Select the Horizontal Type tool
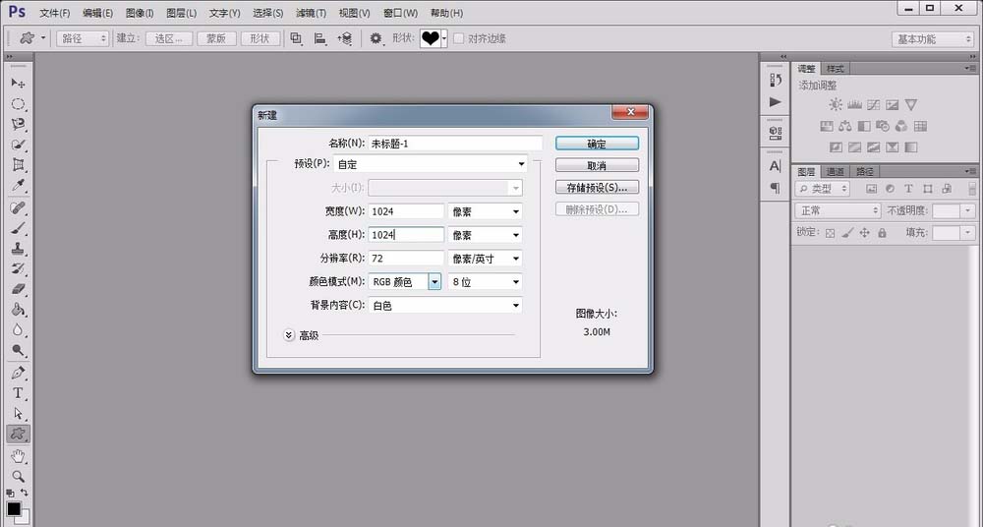 pos(18,393)
